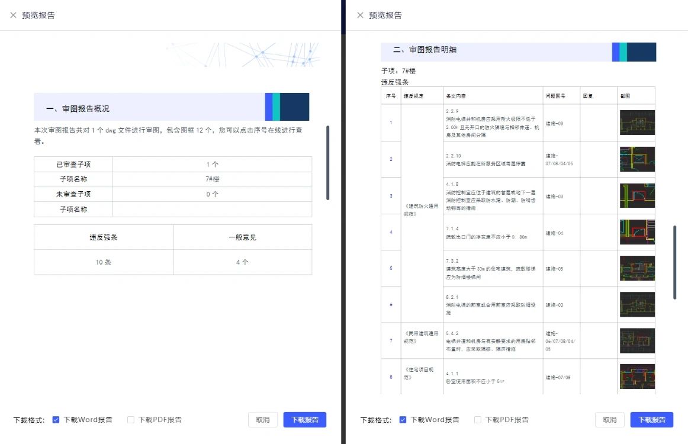Close the right preview report panel

(x=360, y=15)
